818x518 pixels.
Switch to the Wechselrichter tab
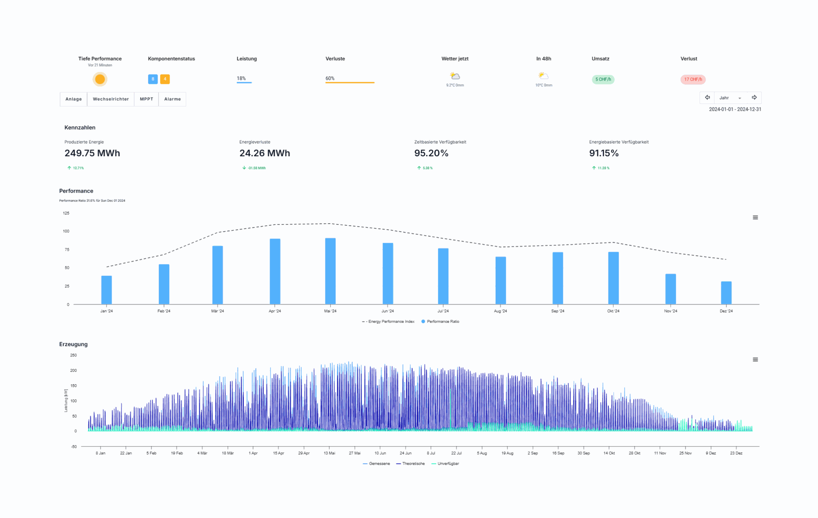click(x=111, y=99)
